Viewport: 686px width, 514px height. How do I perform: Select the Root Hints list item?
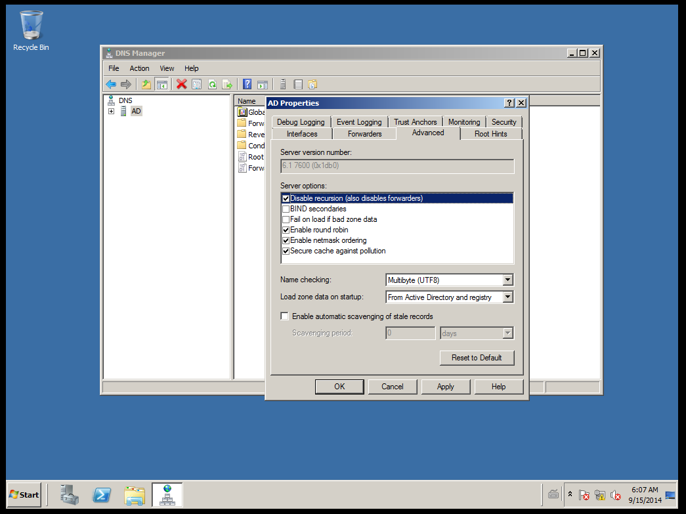pyautogui.click(x=251, y=157)
